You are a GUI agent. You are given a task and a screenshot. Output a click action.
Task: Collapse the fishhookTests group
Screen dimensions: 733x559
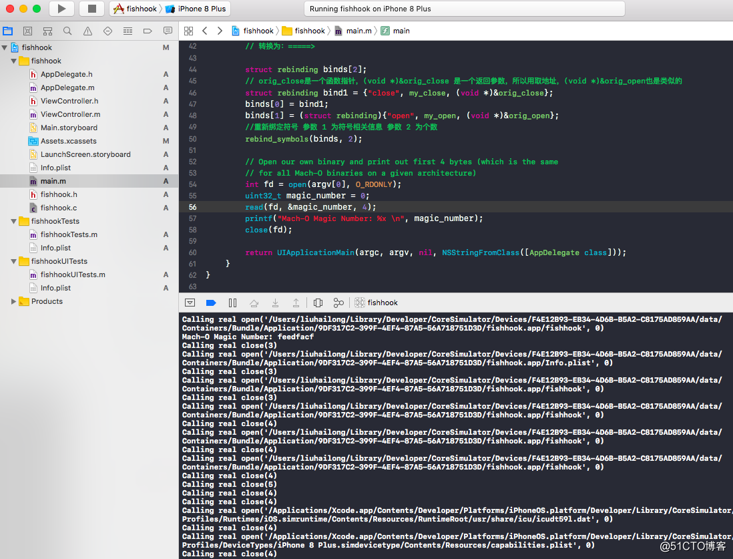click(x=13, y=221)
